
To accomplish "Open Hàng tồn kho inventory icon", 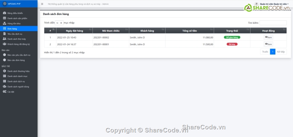I will [x=4, y=23].
